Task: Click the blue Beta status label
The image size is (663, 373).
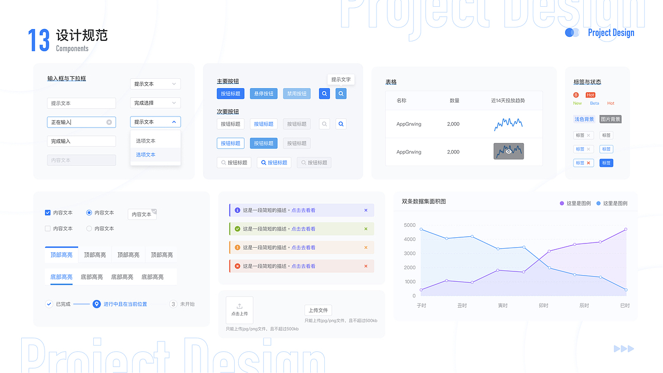Action: pyautogui.click(x=595, y=104)
